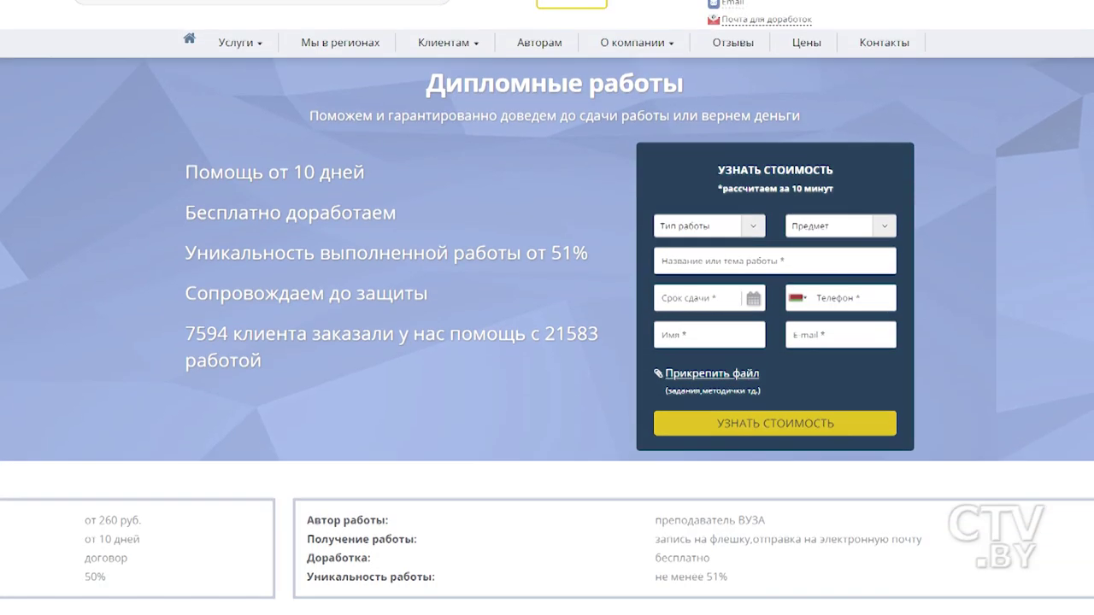
Task: Click the Сопровождаем до защиты text
Action: [306, 293]
